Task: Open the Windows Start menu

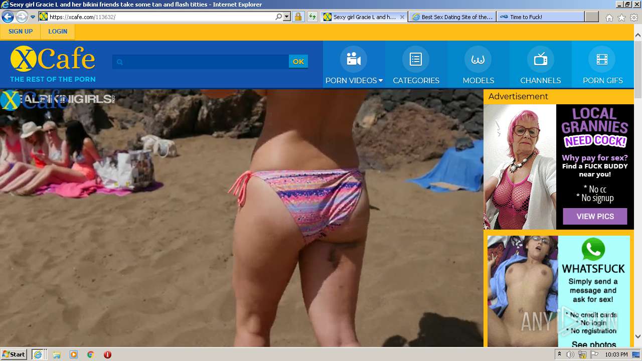Action: click(x=14, y=354)
